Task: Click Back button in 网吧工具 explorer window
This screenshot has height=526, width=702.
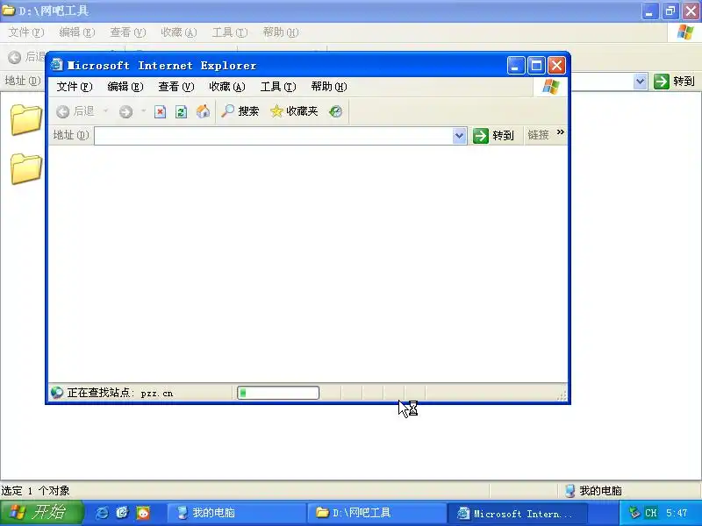Action: coord(26,57)
